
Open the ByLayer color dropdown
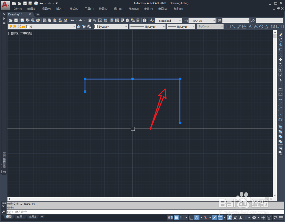[x=111, y=27]
